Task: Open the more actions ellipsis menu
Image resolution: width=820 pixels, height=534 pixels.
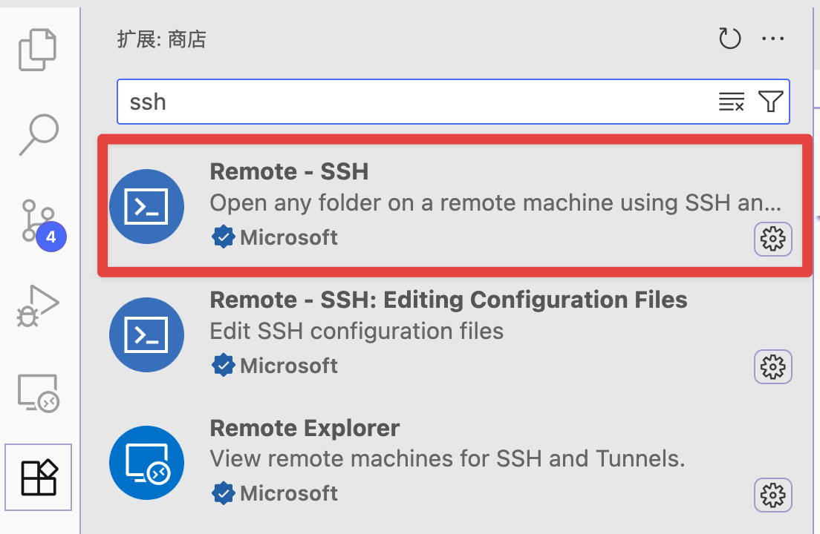Action: pos(773,39)
